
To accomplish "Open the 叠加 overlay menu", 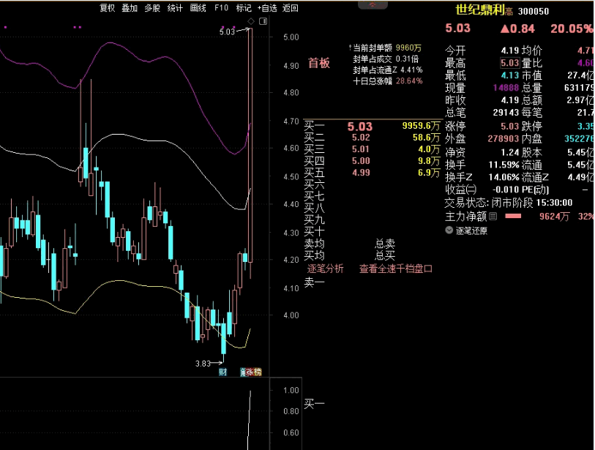I will 130,8.
